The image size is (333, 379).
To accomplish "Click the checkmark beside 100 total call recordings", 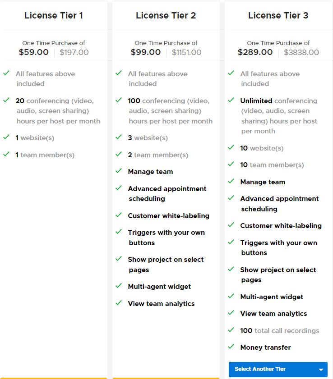I will click(x=231, y=330).
